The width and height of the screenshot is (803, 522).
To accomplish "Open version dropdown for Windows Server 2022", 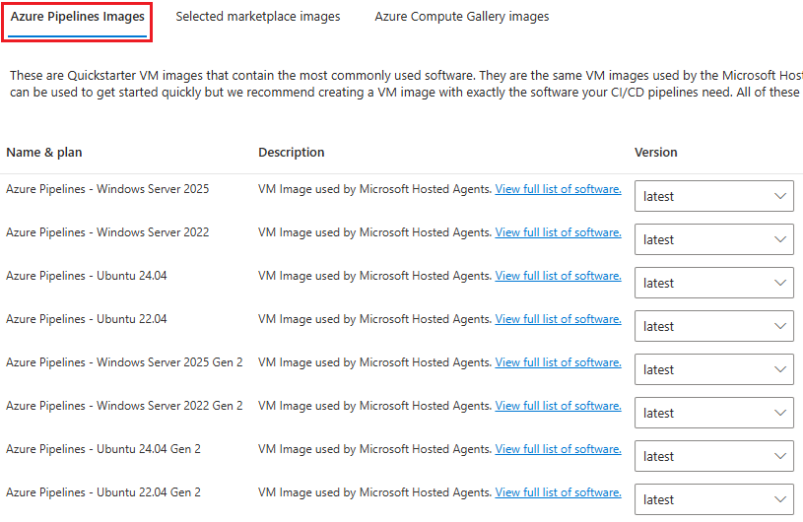I will pos(714,239).
